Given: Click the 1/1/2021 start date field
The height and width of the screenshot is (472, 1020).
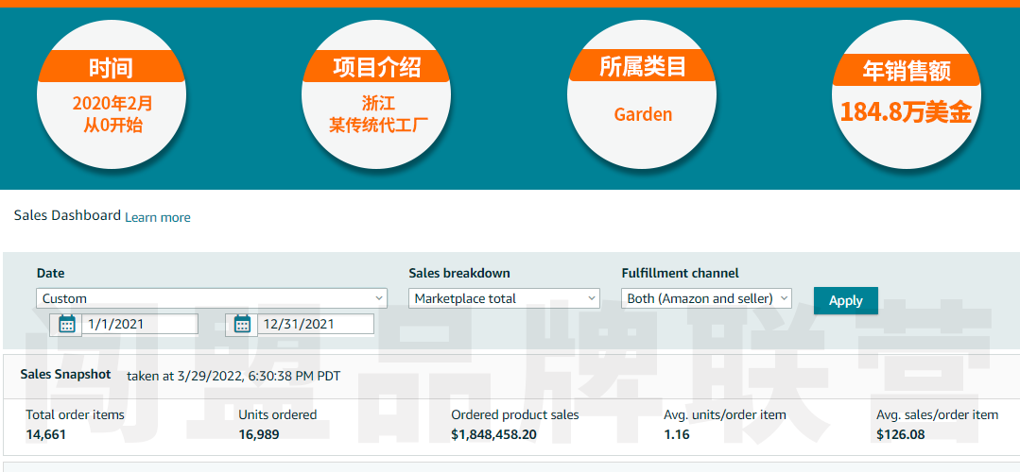Looking at the screenshot, I should coord(141,324).
